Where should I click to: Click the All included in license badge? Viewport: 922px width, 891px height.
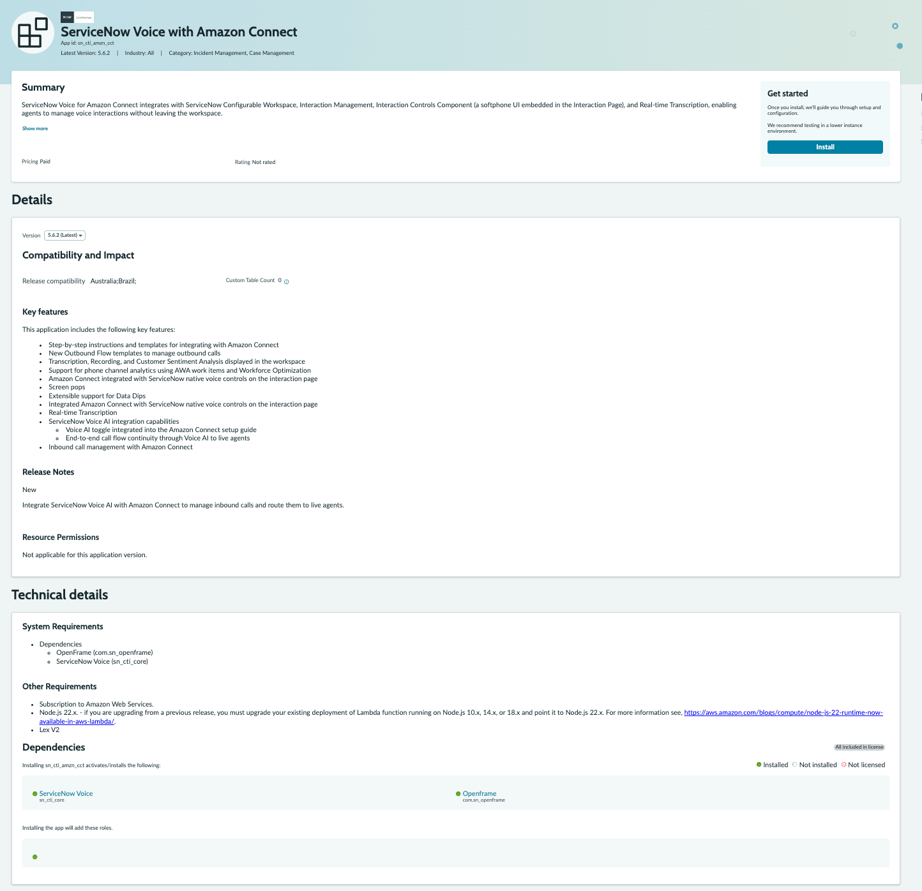pos(859,747)
